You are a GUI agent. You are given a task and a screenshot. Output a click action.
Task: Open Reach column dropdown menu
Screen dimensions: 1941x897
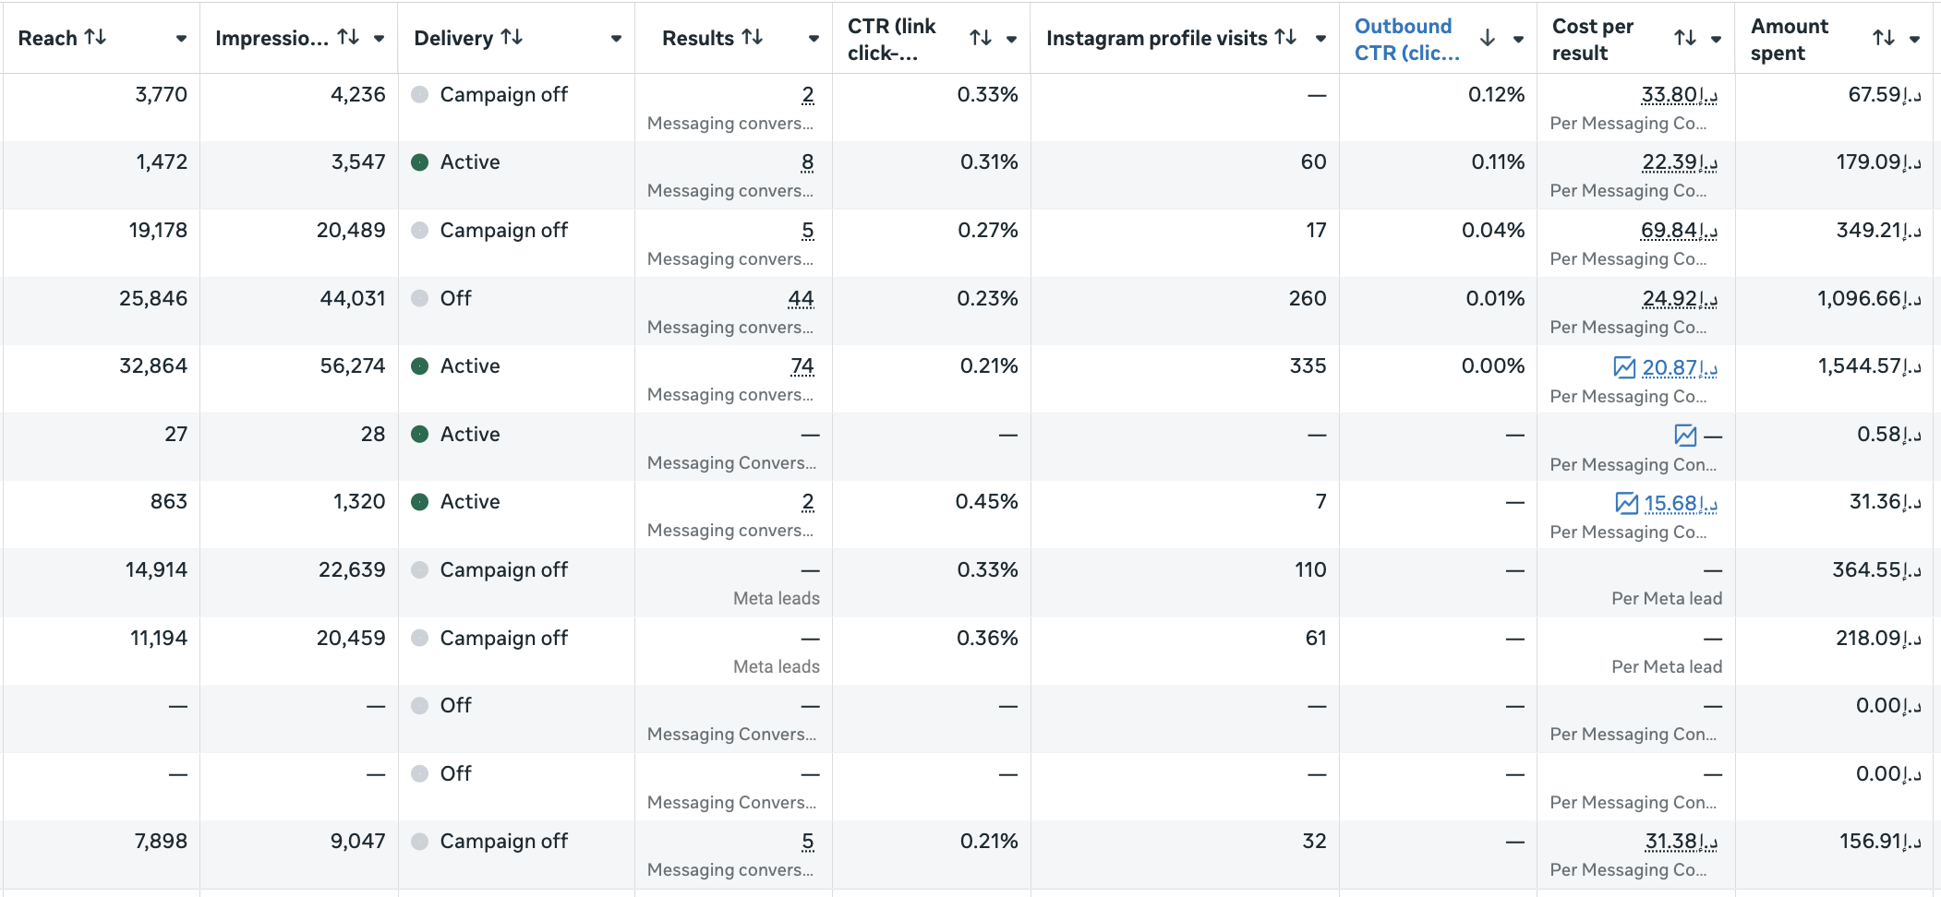(x=181, y=39)
